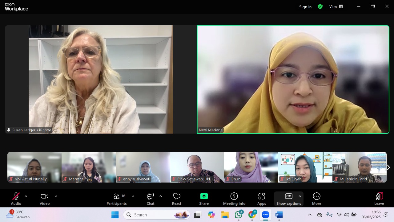Open the Chat panel
The width and height of the screenshot is (394, 222).
pyautogui.click(x=150, y=199)
